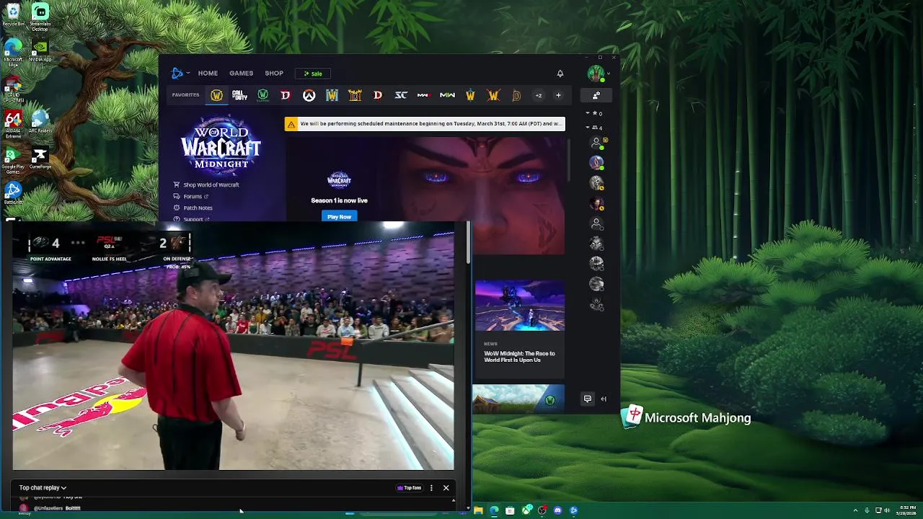Screen dimensions: 923x519
Task: Open chat replay three-dot menu
Action: [431, 488]
